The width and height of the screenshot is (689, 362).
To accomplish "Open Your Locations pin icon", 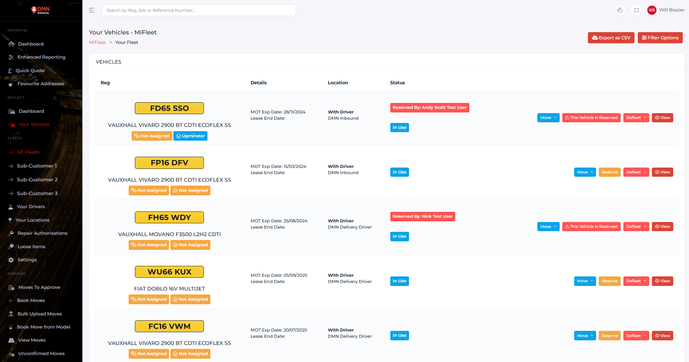I will point(10,220).
